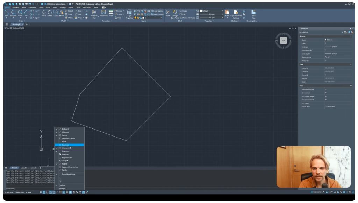Click the Mirror tool icon
358x203 pixels.
(x=62, y=13)
